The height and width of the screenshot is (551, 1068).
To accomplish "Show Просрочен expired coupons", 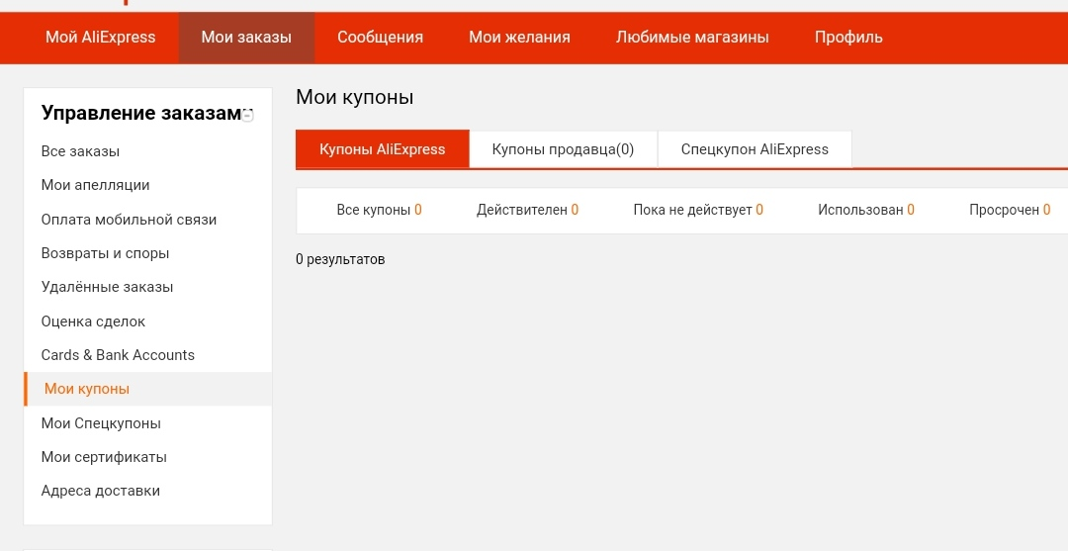I will [1010, 210].
